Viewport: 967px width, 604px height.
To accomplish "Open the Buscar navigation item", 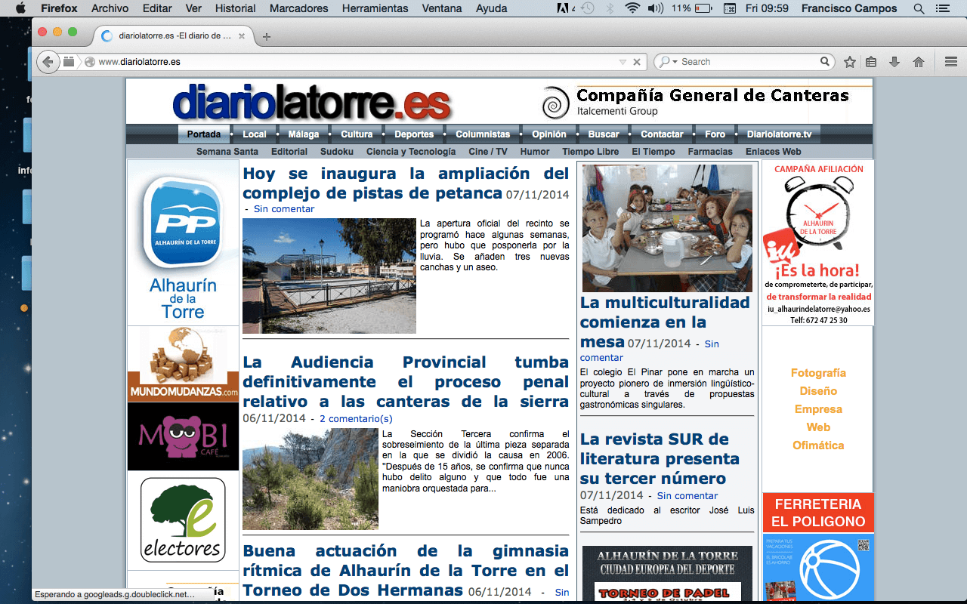I will tap(604, 134).
